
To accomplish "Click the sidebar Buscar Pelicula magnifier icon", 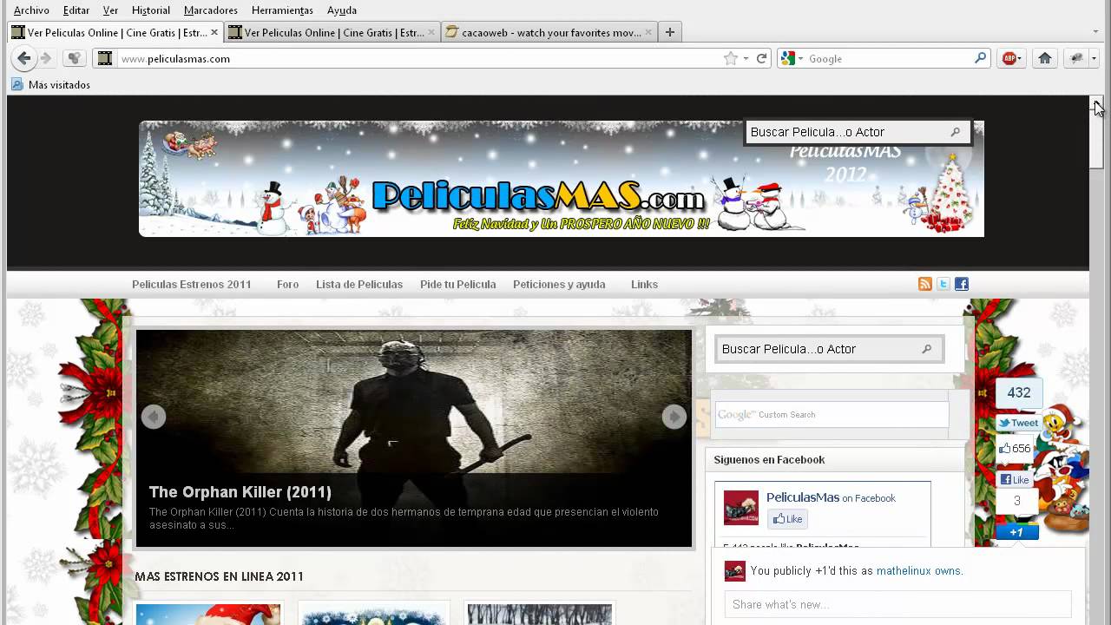I will click(x=927, y=349).
